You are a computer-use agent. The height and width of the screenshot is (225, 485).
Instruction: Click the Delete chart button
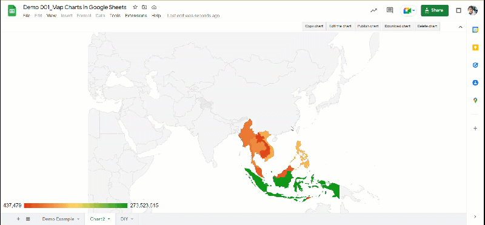click(x=427, y=26)
